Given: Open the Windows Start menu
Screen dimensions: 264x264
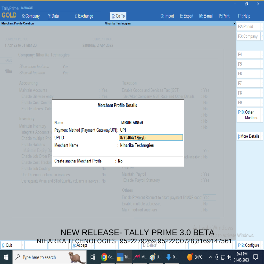Looking at the screenshot, I should tap(6, 257).
